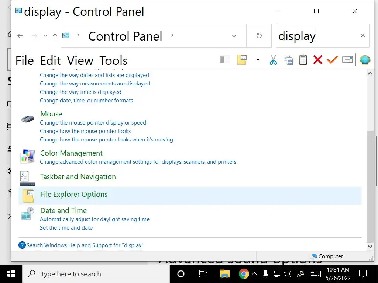Open the View menu
The image size is (378, 283).
pyautogui.click(x=80, y=60)
